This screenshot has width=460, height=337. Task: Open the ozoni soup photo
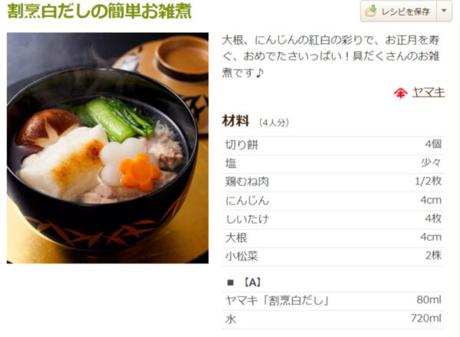(x=107, y=148)
